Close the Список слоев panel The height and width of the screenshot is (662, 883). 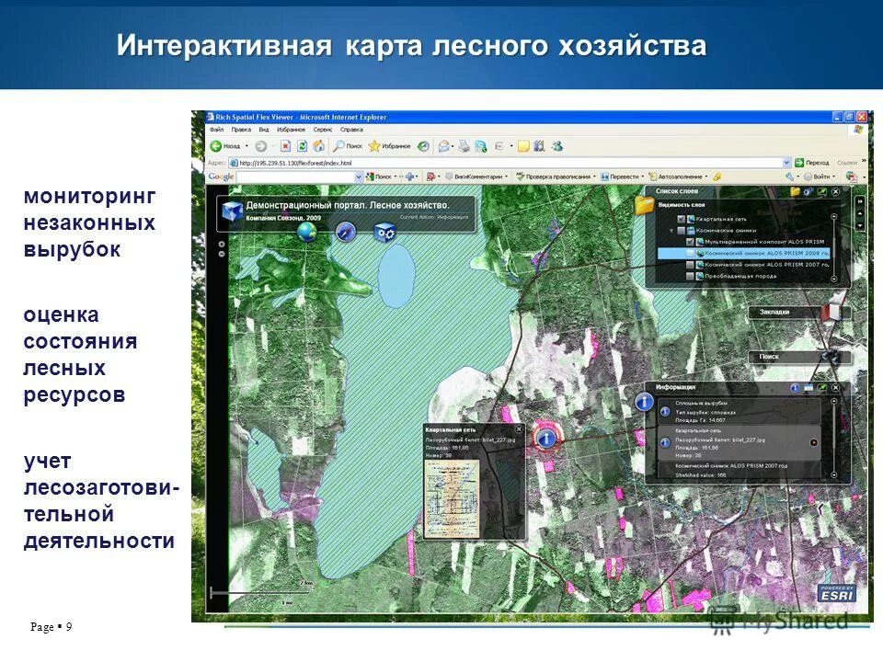click(836, 191)
